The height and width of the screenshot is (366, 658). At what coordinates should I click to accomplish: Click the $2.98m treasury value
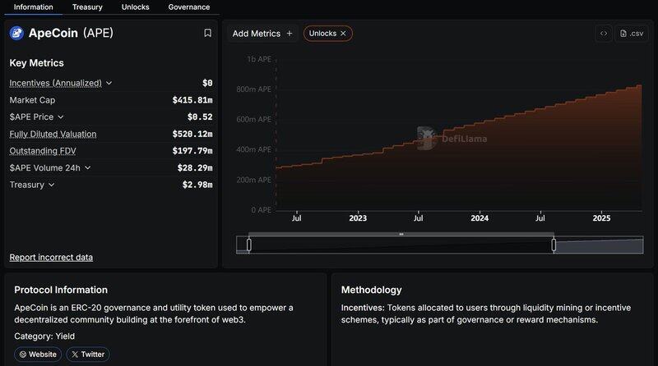(197, 185)
